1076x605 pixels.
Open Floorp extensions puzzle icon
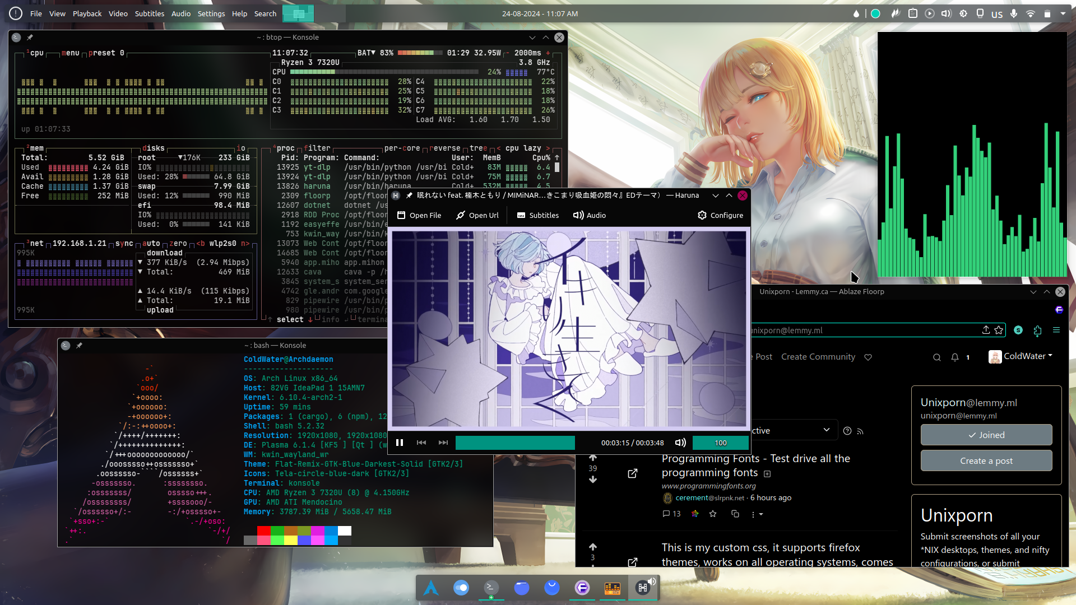[x=1037, y=330]
